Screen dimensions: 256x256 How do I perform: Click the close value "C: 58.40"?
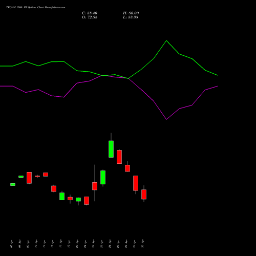point(90,13)
